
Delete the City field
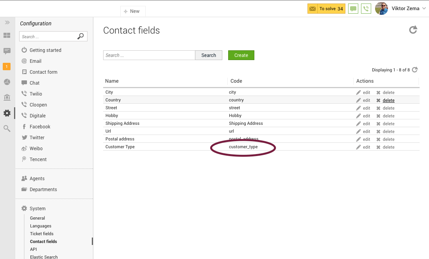[385, 92]
